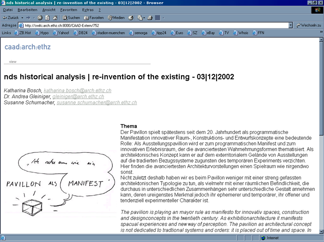Go to the browser home page
The height and width of the screenshot is (242, 324).
coord(54,18)
